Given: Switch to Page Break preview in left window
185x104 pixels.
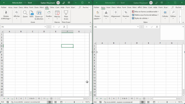Looking at the screenshot, I should point(61,102).
